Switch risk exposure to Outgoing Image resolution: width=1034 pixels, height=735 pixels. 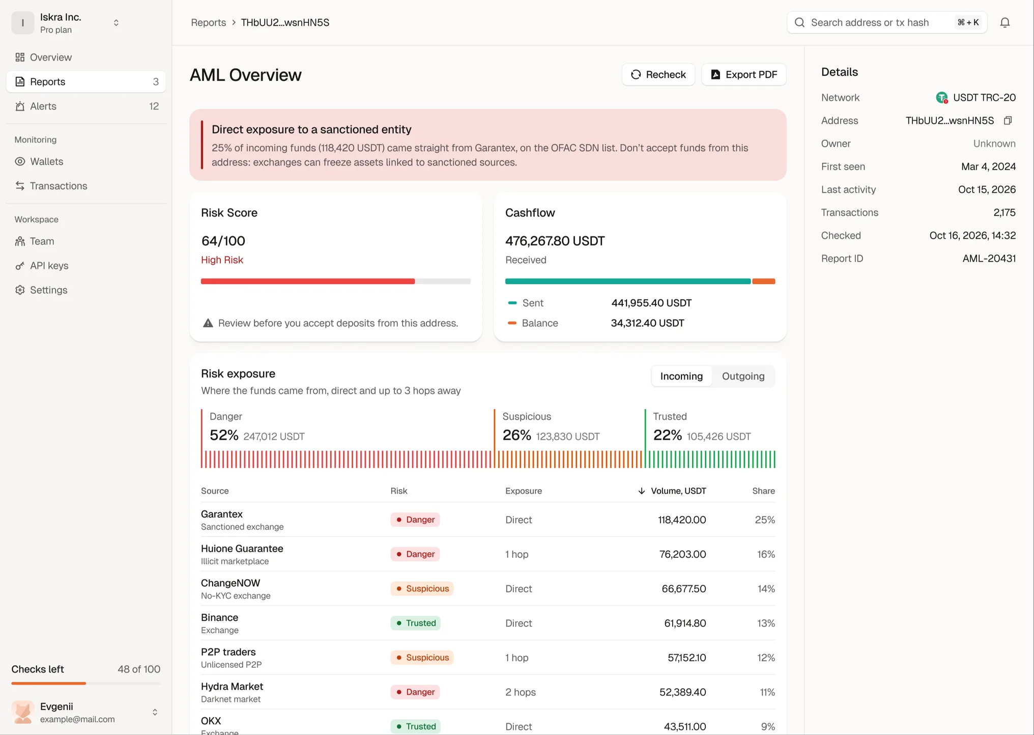pos(743,376)
